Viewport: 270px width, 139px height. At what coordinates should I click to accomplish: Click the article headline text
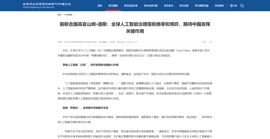coord(135,28)
